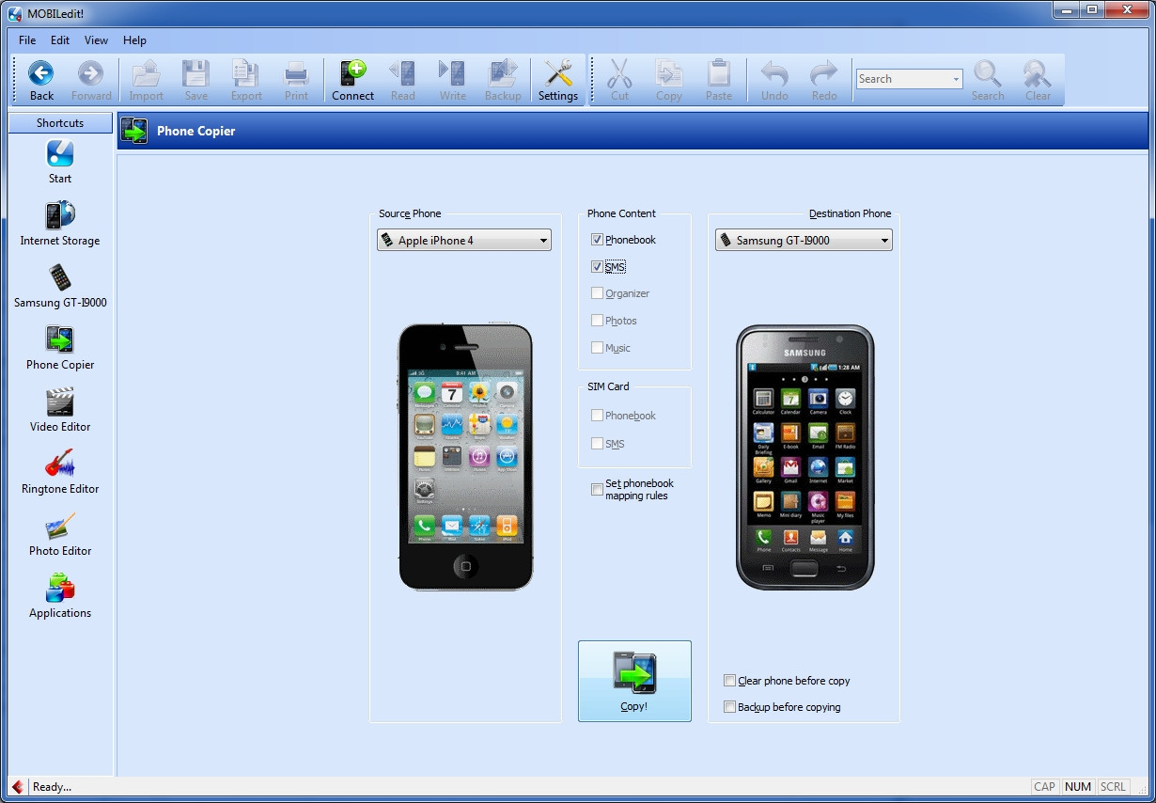1156x803 pixels.
Task: Open the Source Phone dropdown
Action: click(x=464, y=241)
